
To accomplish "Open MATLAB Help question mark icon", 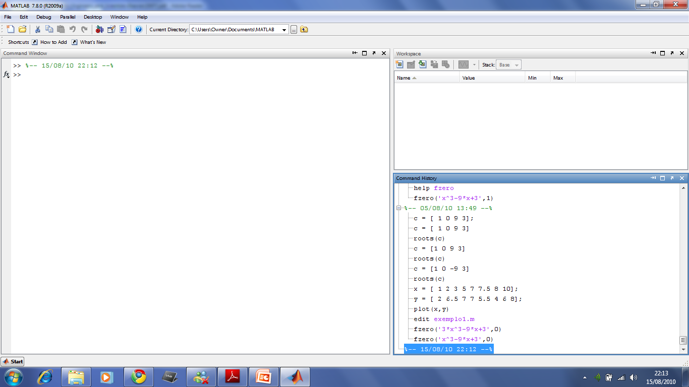I will click(x=139, y=29).
